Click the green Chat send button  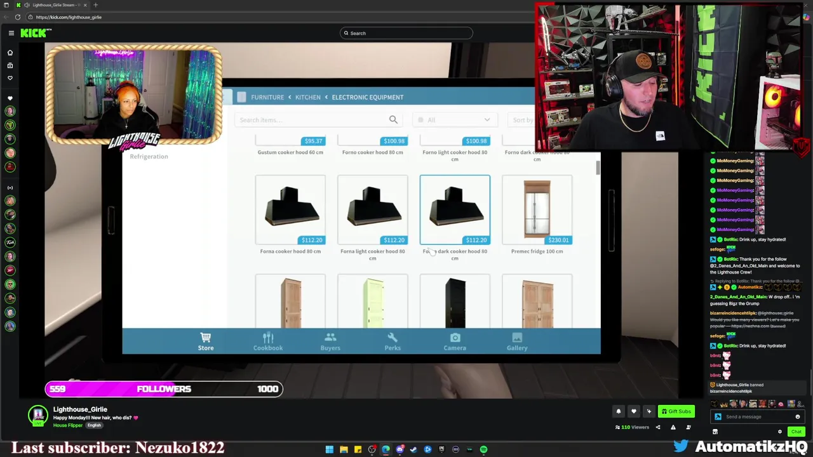[x=796, y=432]
